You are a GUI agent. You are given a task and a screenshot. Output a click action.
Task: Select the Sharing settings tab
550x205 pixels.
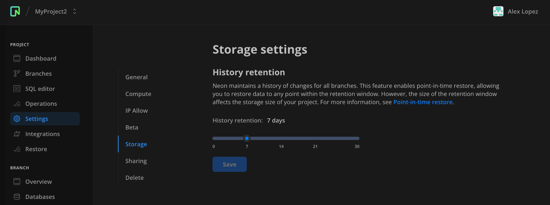tap(136, 161)
